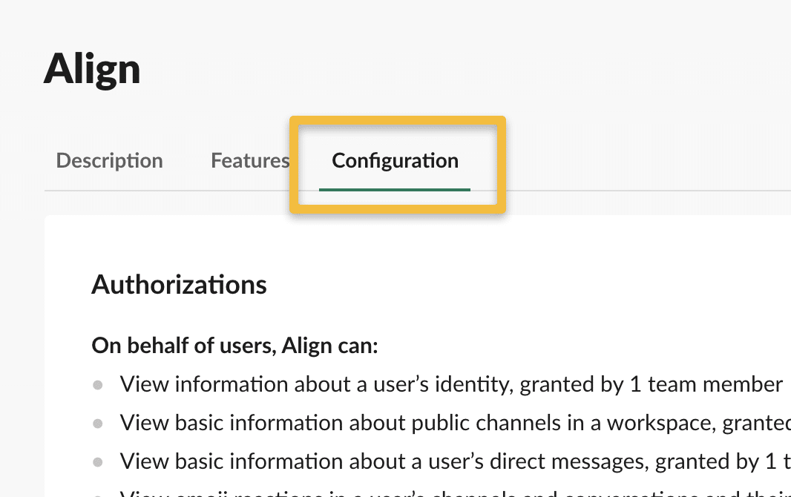This screenshot has height=497, width=791.
Task: Click the Align app title
Action: pos(92,69)
